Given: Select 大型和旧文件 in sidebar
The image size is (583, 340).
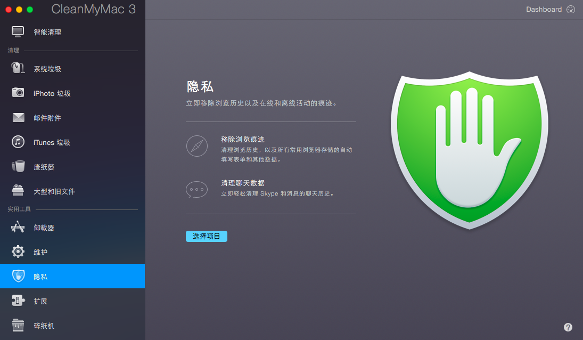Looking at the screenshot, I should (72, 191).
